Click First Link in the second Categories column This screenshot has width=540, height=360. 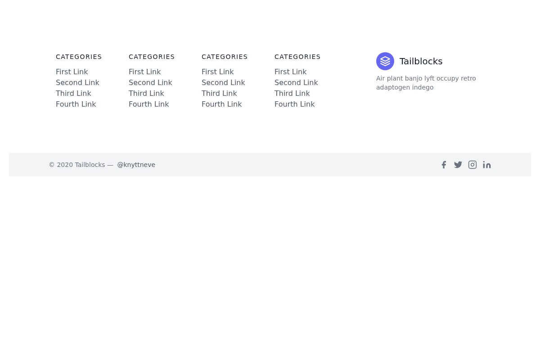pyautogui.click(x=145, y=72)
